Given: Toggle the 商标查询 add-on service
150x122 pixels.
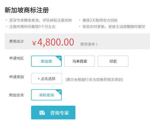Looking at the screenshot, I should [x=46, y=95].
